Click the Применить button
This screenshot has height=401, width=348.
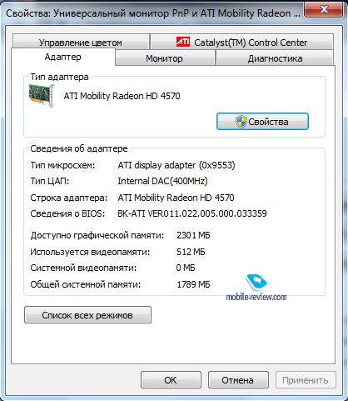tap(306, 380)
